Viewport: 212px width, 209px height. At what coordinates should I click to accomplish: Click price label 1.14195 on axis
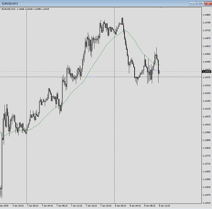[207, 101]
